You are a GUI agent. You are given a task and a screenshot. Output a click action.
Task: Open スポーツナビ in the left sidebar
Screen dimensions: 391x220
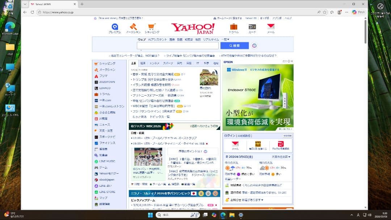tap(107, 137)
